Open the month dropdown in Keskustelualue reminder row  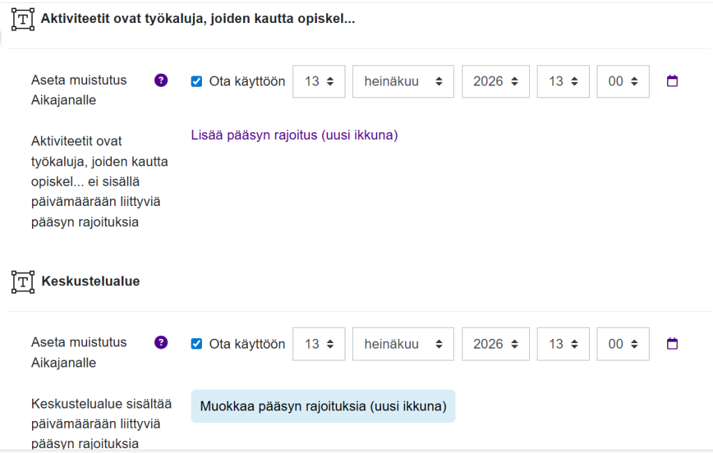(x=402, y=344)
